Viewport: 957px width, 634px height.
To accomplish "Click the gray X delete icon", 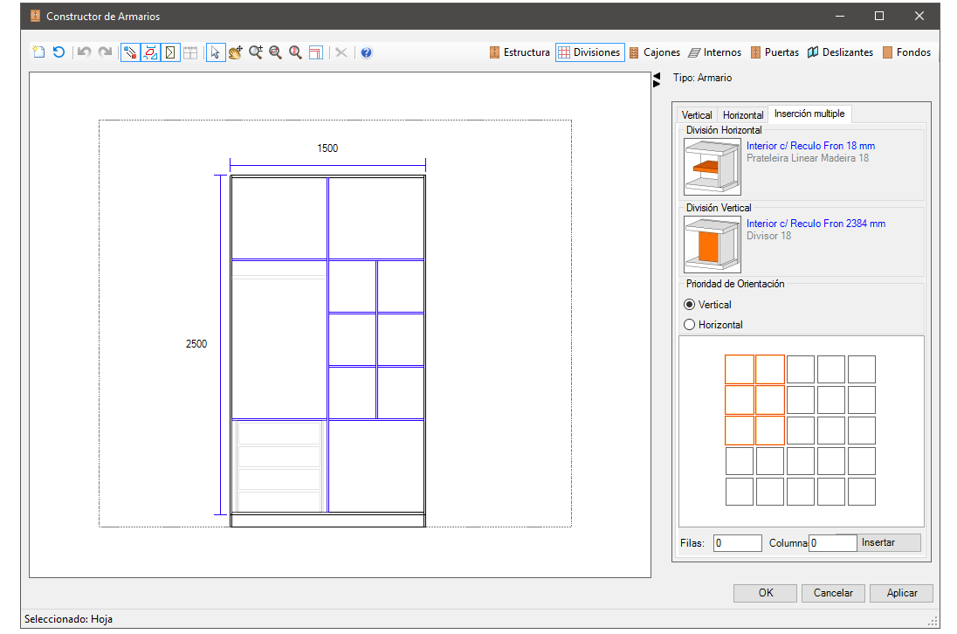I will click(x=341, y=52).
